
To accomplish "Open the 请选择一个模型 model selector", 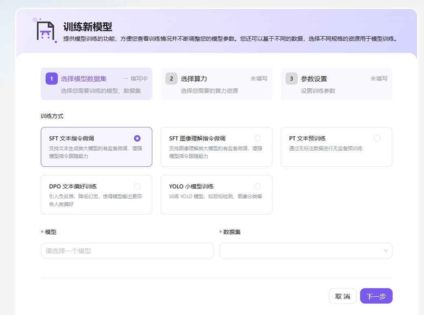I will [x=127, y=251].
